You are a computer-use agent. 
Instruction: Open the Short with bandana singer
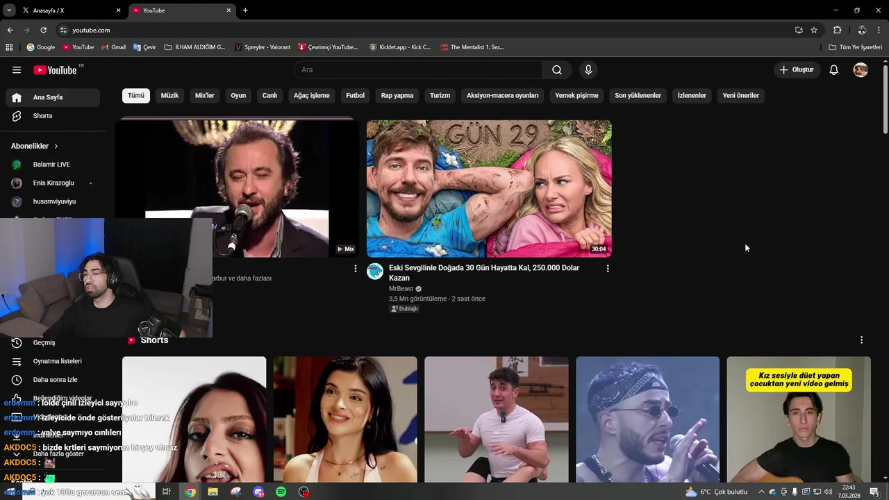(647, 419)
